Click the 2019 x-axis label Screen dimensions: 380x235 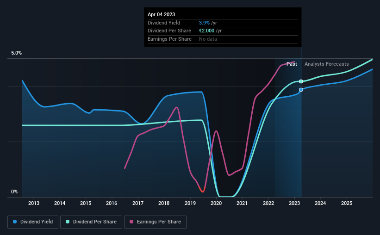tap(190, 203)
